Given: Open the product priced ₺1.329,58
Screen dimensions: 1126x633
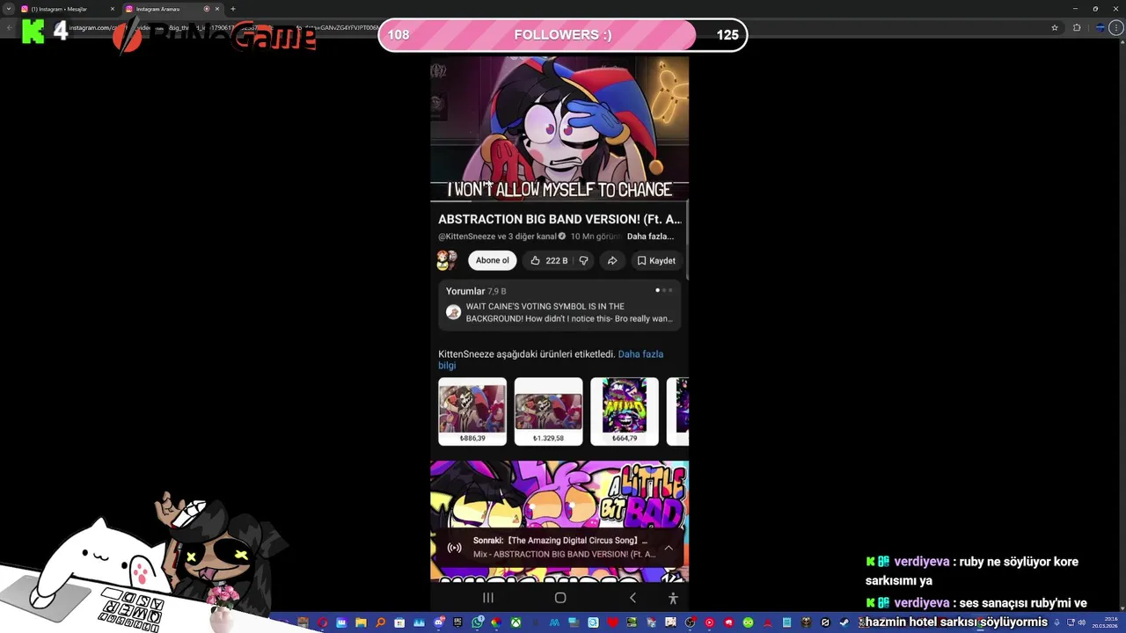Looking at the screenshot, I should click(x=548, y=411).
